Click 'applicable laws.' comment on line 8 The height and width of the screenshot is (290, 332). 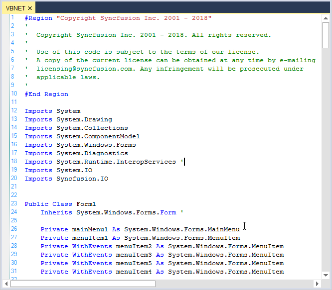point(68,77)
